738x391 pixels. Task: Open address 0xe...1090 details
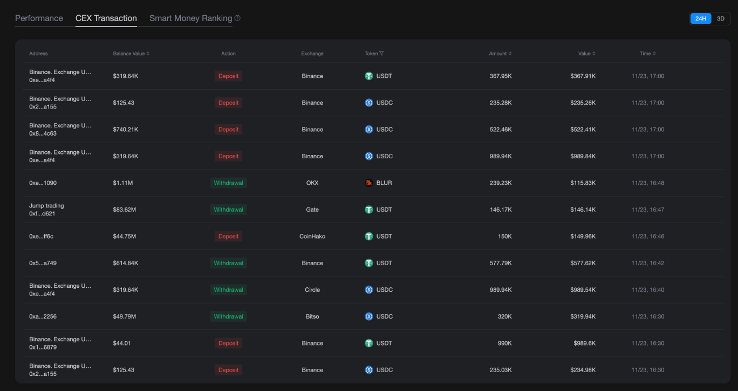pyautogui.click(x=43, y=183)
